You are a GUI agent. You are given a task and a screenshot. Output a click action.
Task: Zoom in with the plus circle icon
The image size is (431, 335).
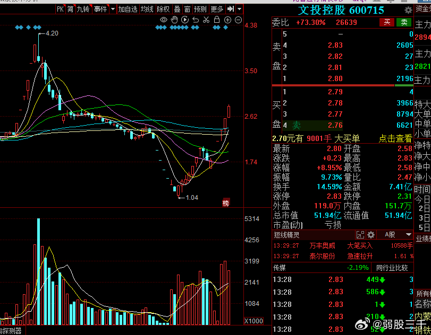click(x=227, y=20)
